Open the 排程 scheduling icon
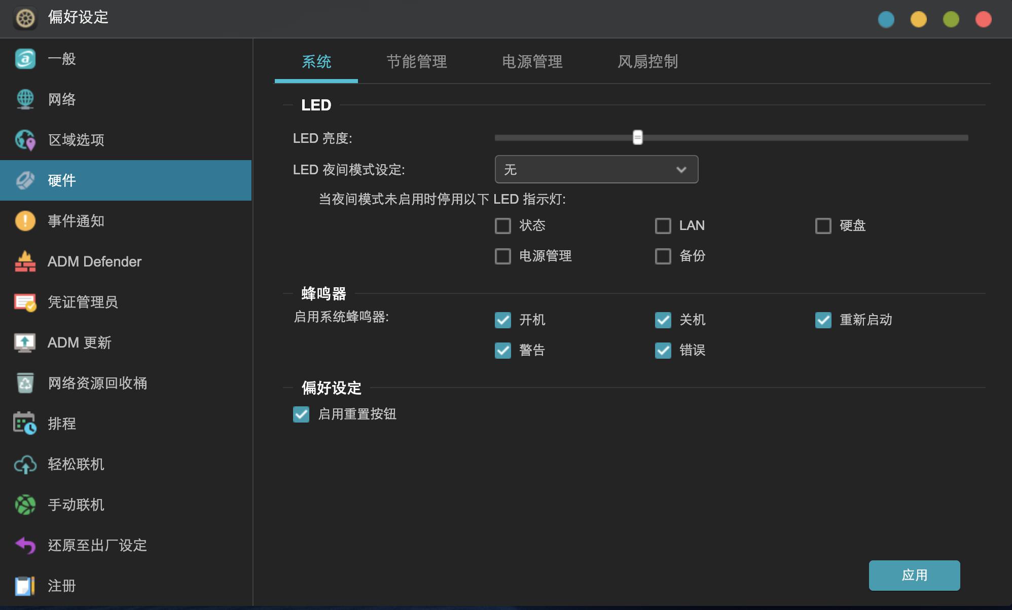 click(25, 424)
